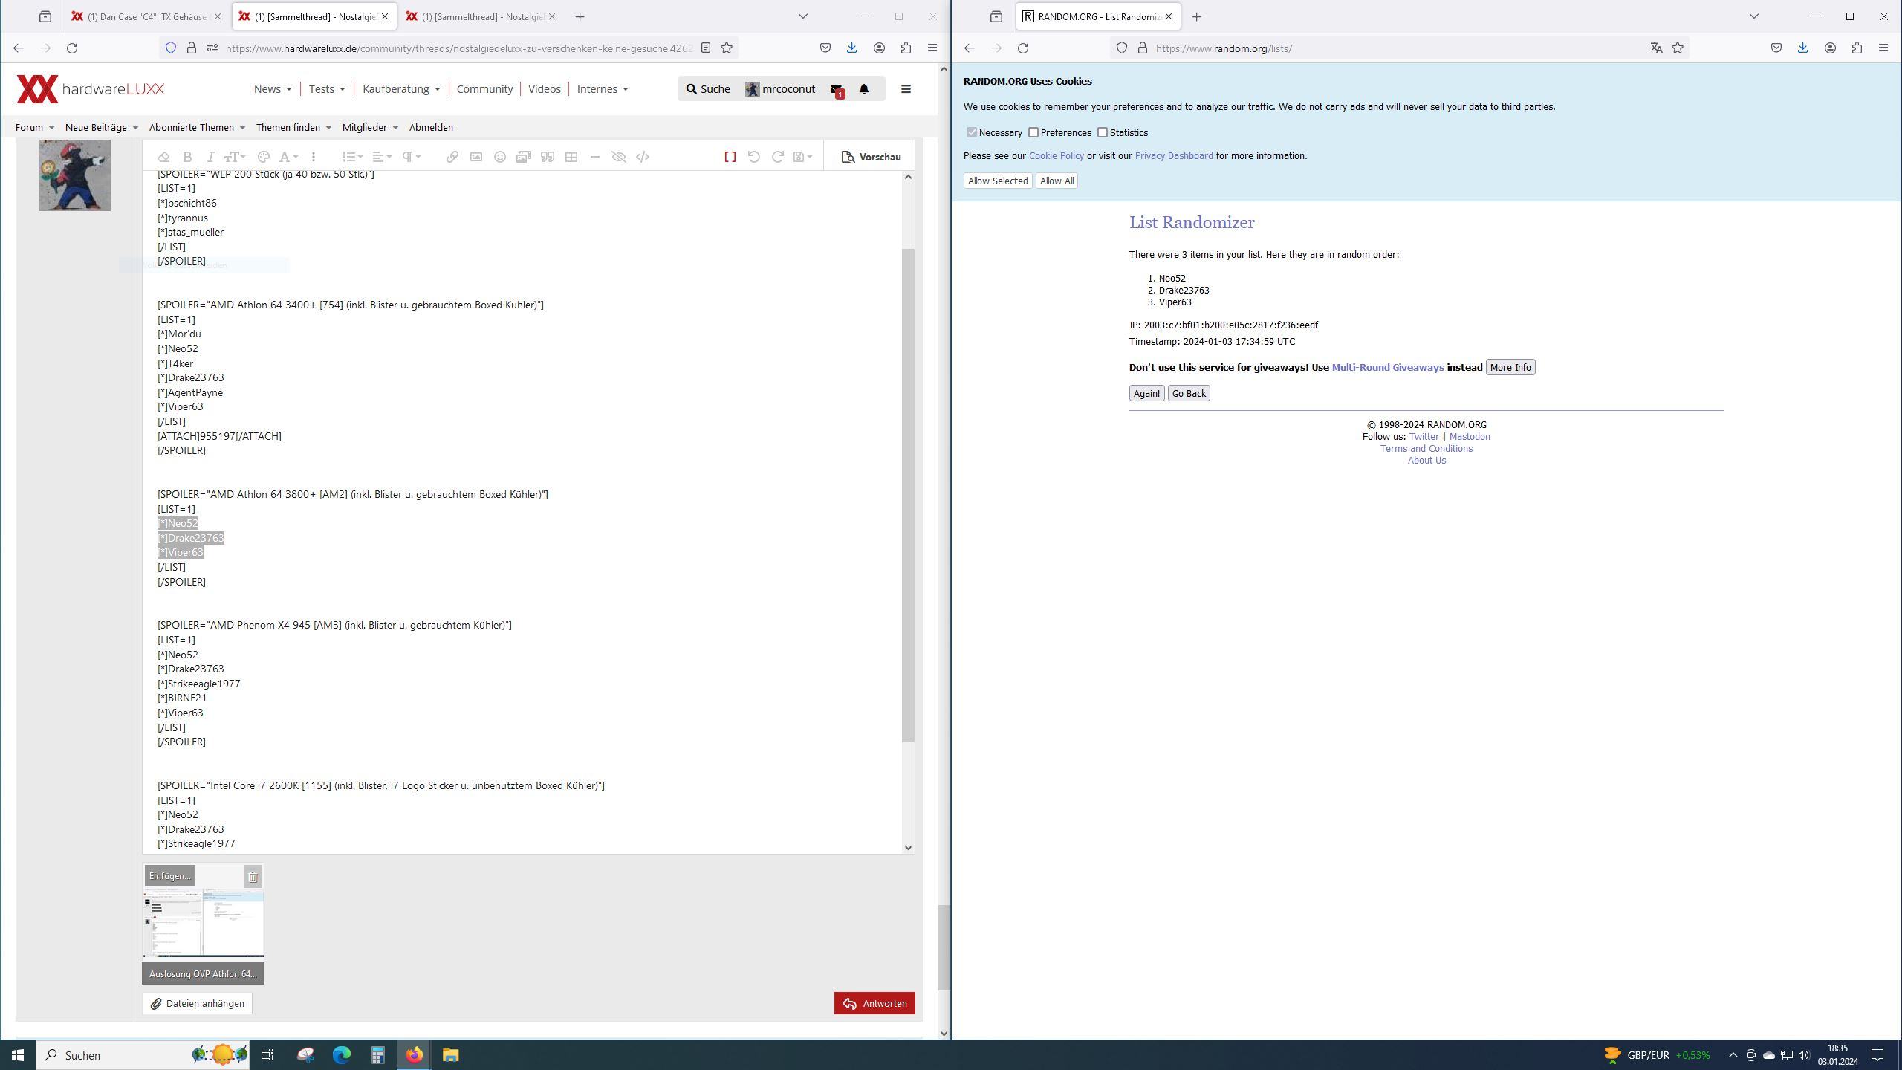1902x1070 pixels.
Task: Click the insert table icon
Action: pyautogui.click(x=571, y=157)
